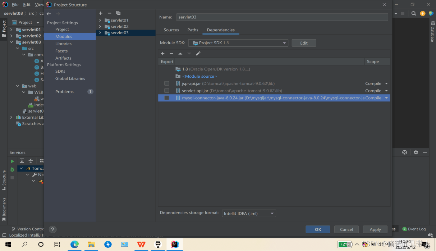Collapse all services in the Services panel
Viewport: 436px width, 251px height.
coord(31,161)
